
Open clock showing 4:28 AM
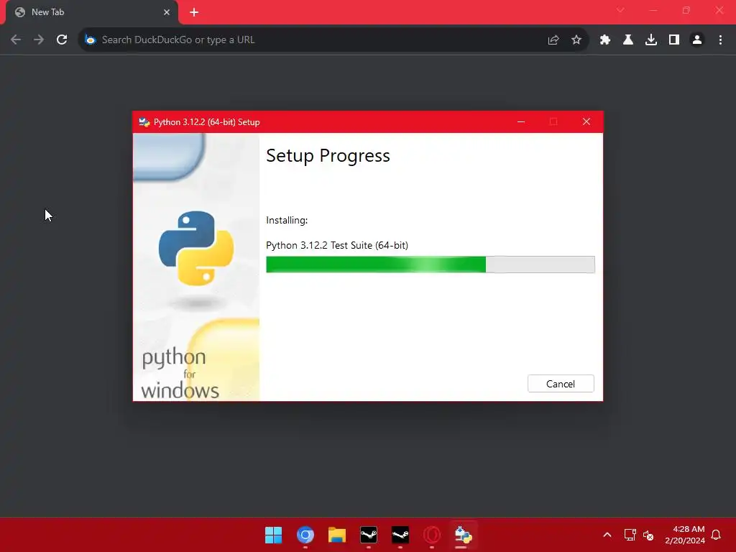point(685,535)
